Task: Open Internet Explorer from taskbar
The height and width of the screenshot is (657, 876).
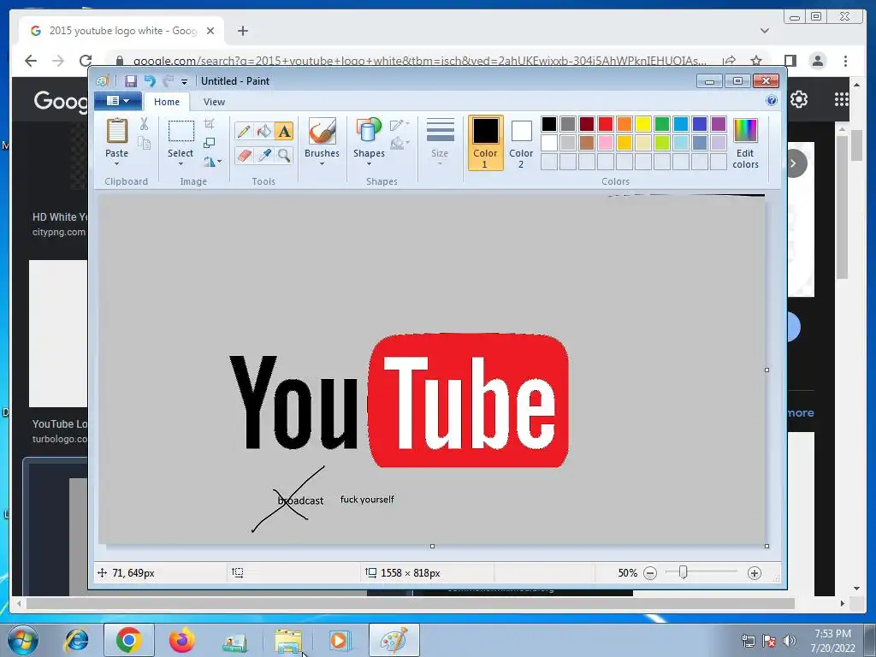Action: pyautogui.click(x=77, y=640)
